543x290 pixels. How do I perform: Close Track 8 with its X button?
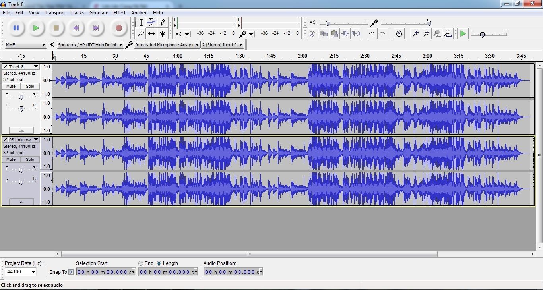(x=5, y=67)
